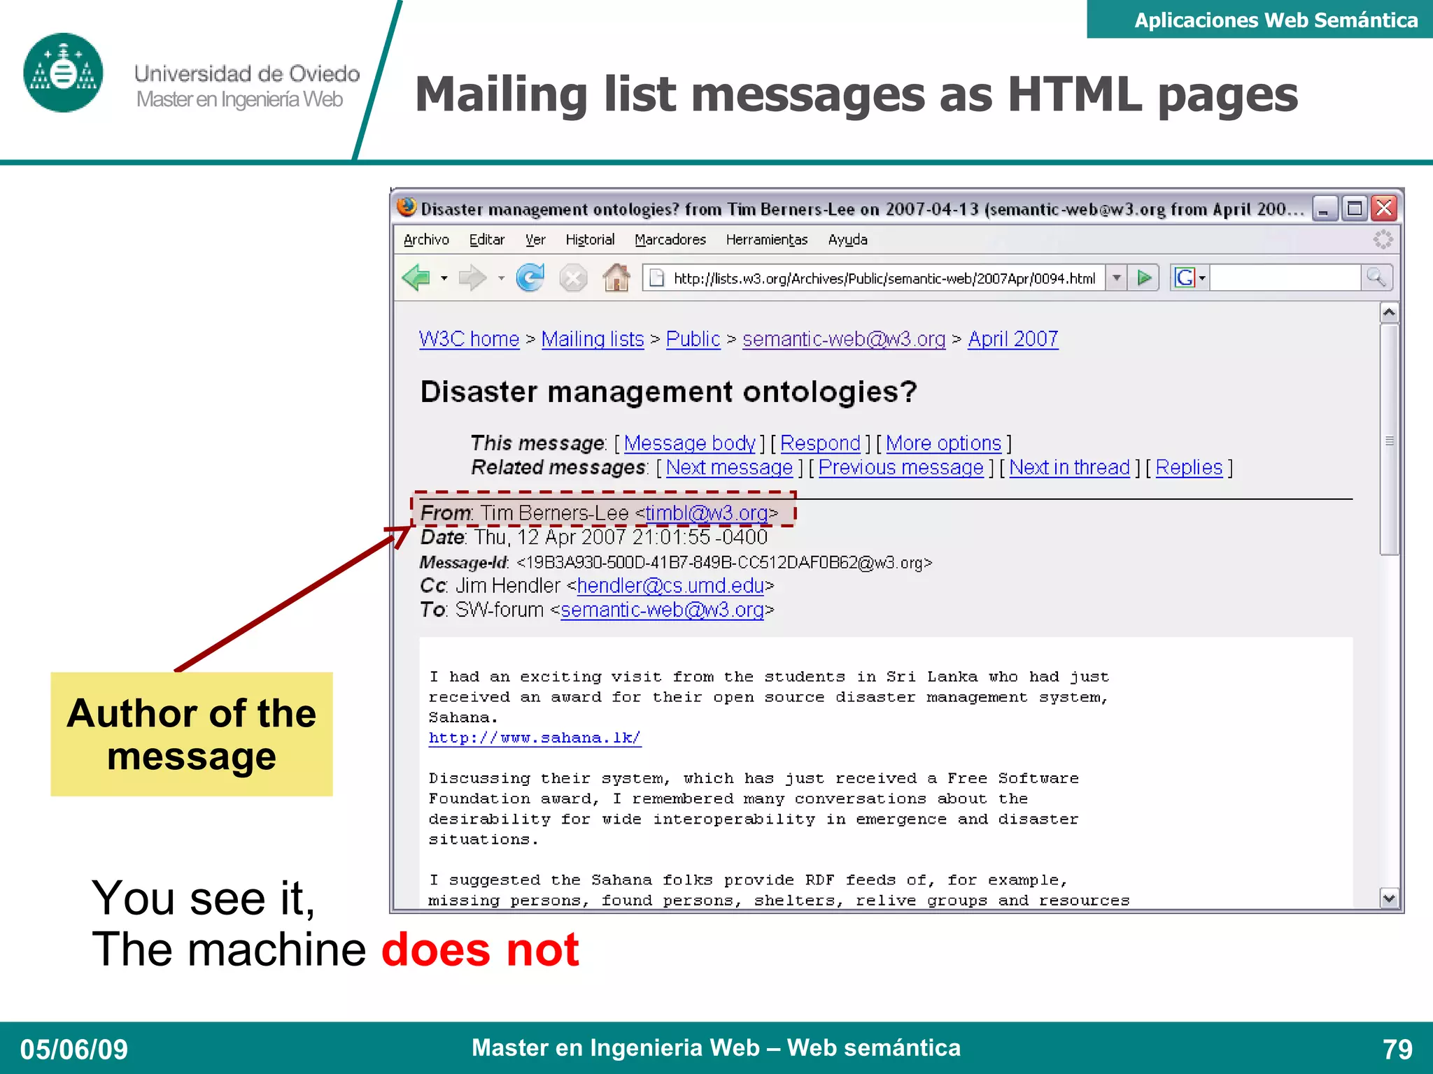
Task: Click the Next in thread link
Action: (1069, 467)
